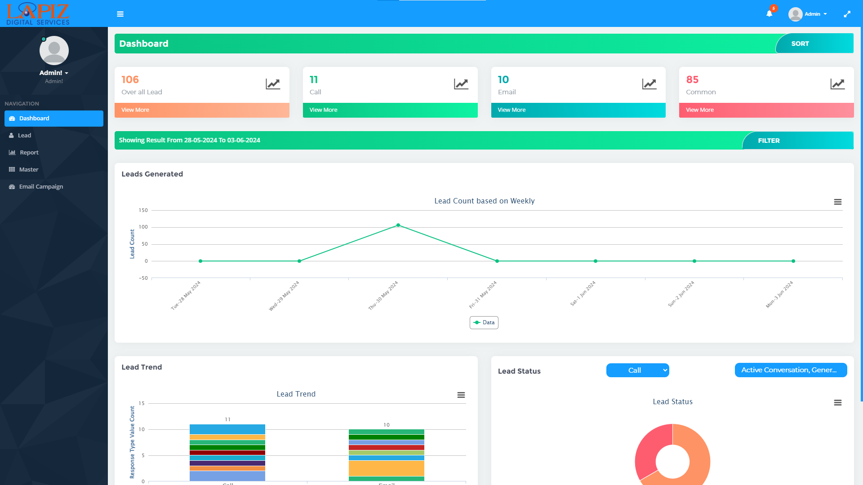The height and width of the screenshot is (485, 863).
Task: Click the Report bar-chart icon in sidebar
Action: [x=12, y=152]
